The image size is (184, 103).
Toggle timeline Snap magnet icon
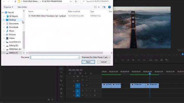(75, 73)
